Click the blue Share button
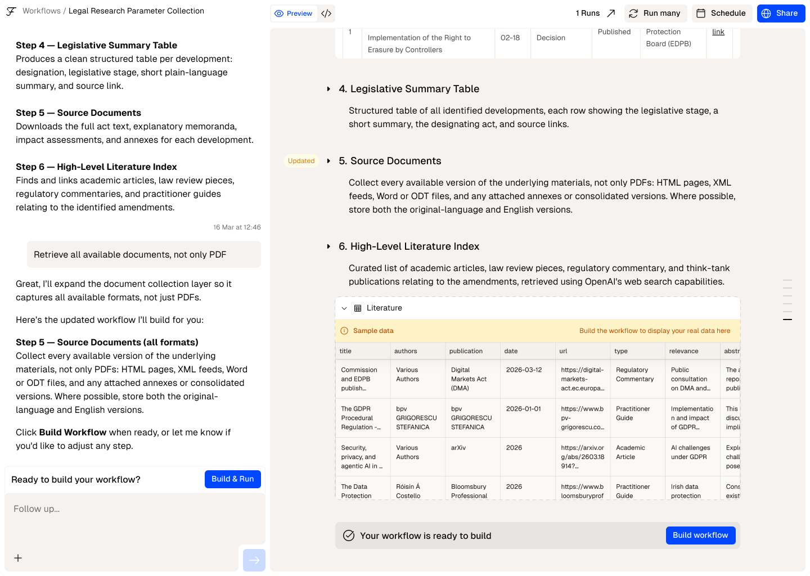Viewport: 810px width, 576px height. click(x=781, y=13)
